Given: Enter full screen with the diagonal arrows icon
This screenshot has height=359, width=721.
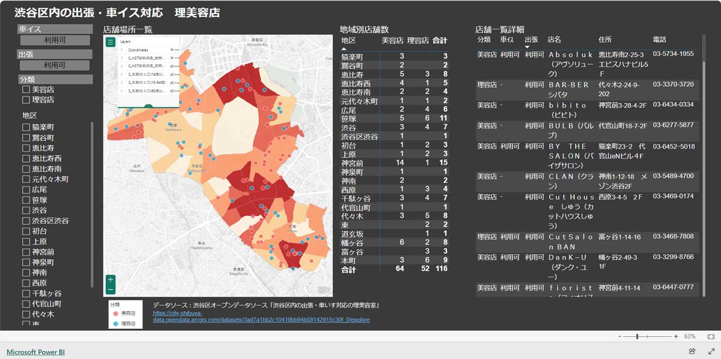Looking at the screenshot, I should (x=712, y=350).
